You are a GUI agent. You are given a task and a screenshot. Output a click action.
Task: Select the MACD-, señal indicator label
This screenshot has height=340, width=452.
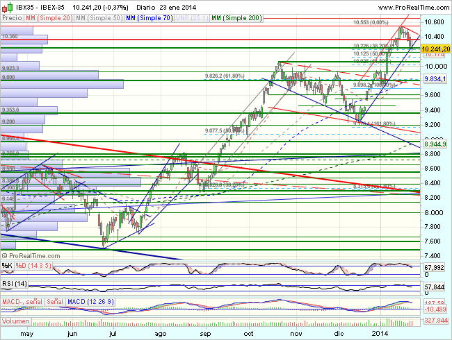(22, 302)
